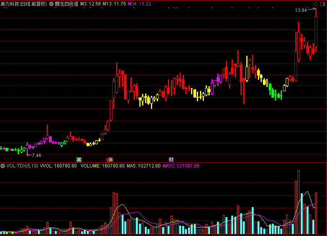Click the blue 财 marker icon

[171, 160]
